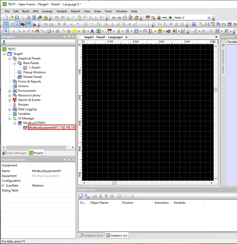Click the Name field value ModbusEquipment01
Image resolution: width=237 pixels, height=244 pixels.
(x=47, y=171)
